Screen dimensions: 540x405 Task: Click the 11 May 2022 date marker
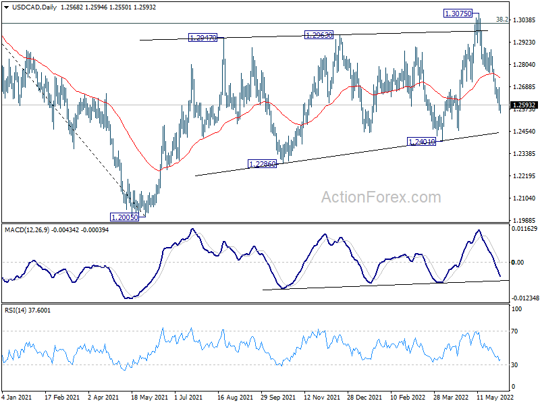pyautogui.click(x=495, y=397)
